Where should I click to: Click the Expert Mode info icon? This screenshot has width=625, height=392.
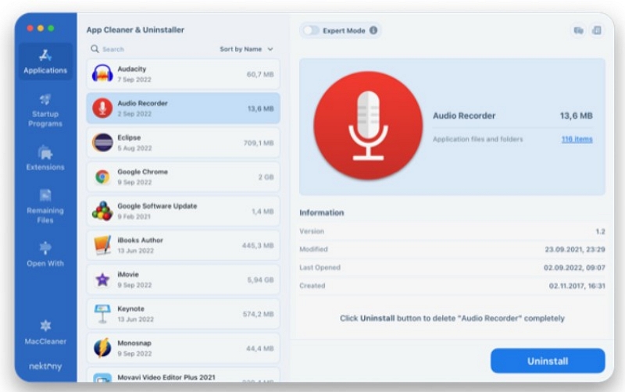[373, 30]
